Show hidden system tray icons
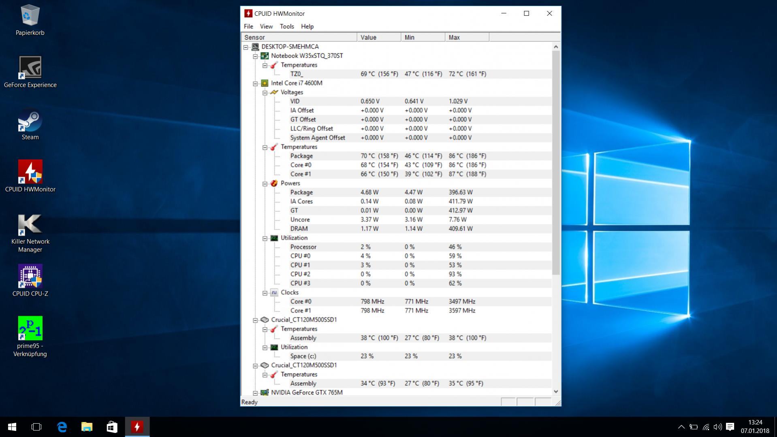The height and width of the screenshot is (437, 777). (681, 427)
